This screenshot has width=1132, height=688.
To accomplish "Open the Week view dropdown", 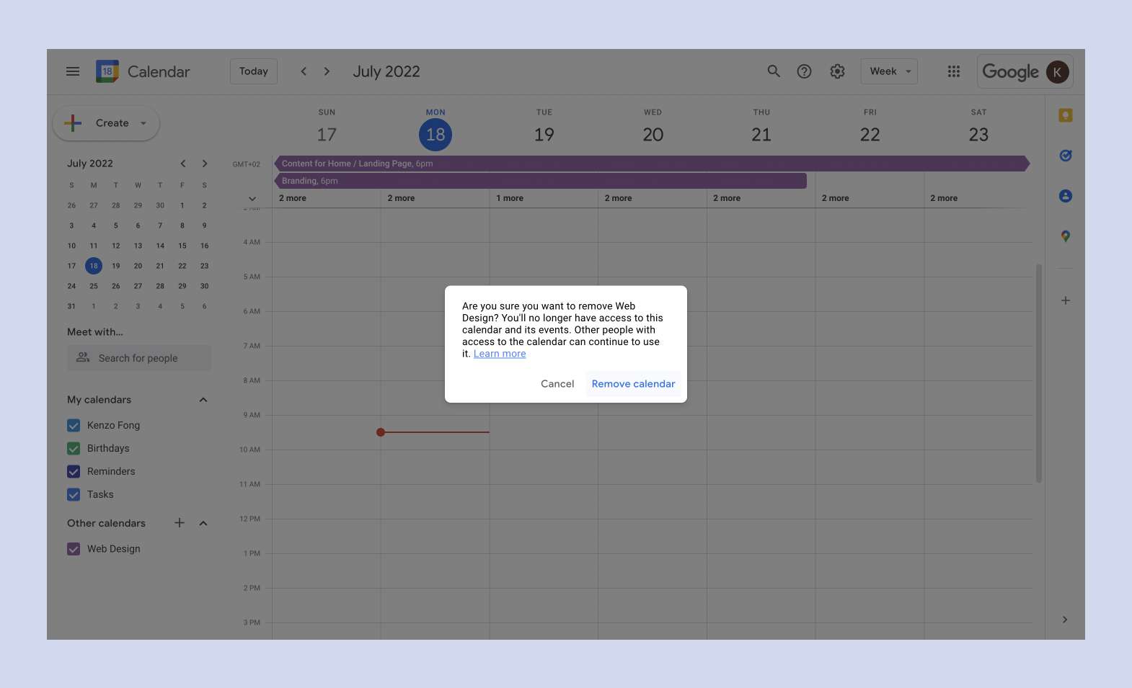I will click(x=889, y=71).
